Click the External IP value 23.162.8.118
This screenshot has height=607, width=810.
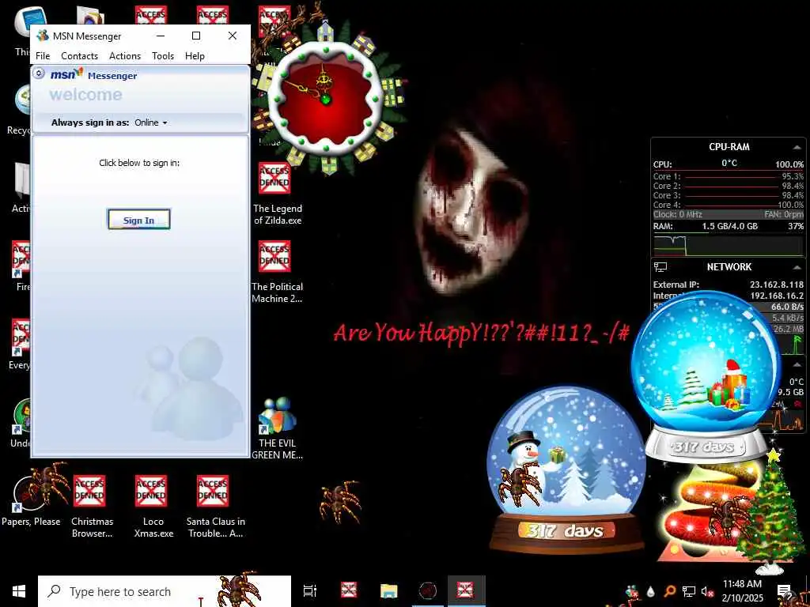pyautogui.click(x=777, y=285)
